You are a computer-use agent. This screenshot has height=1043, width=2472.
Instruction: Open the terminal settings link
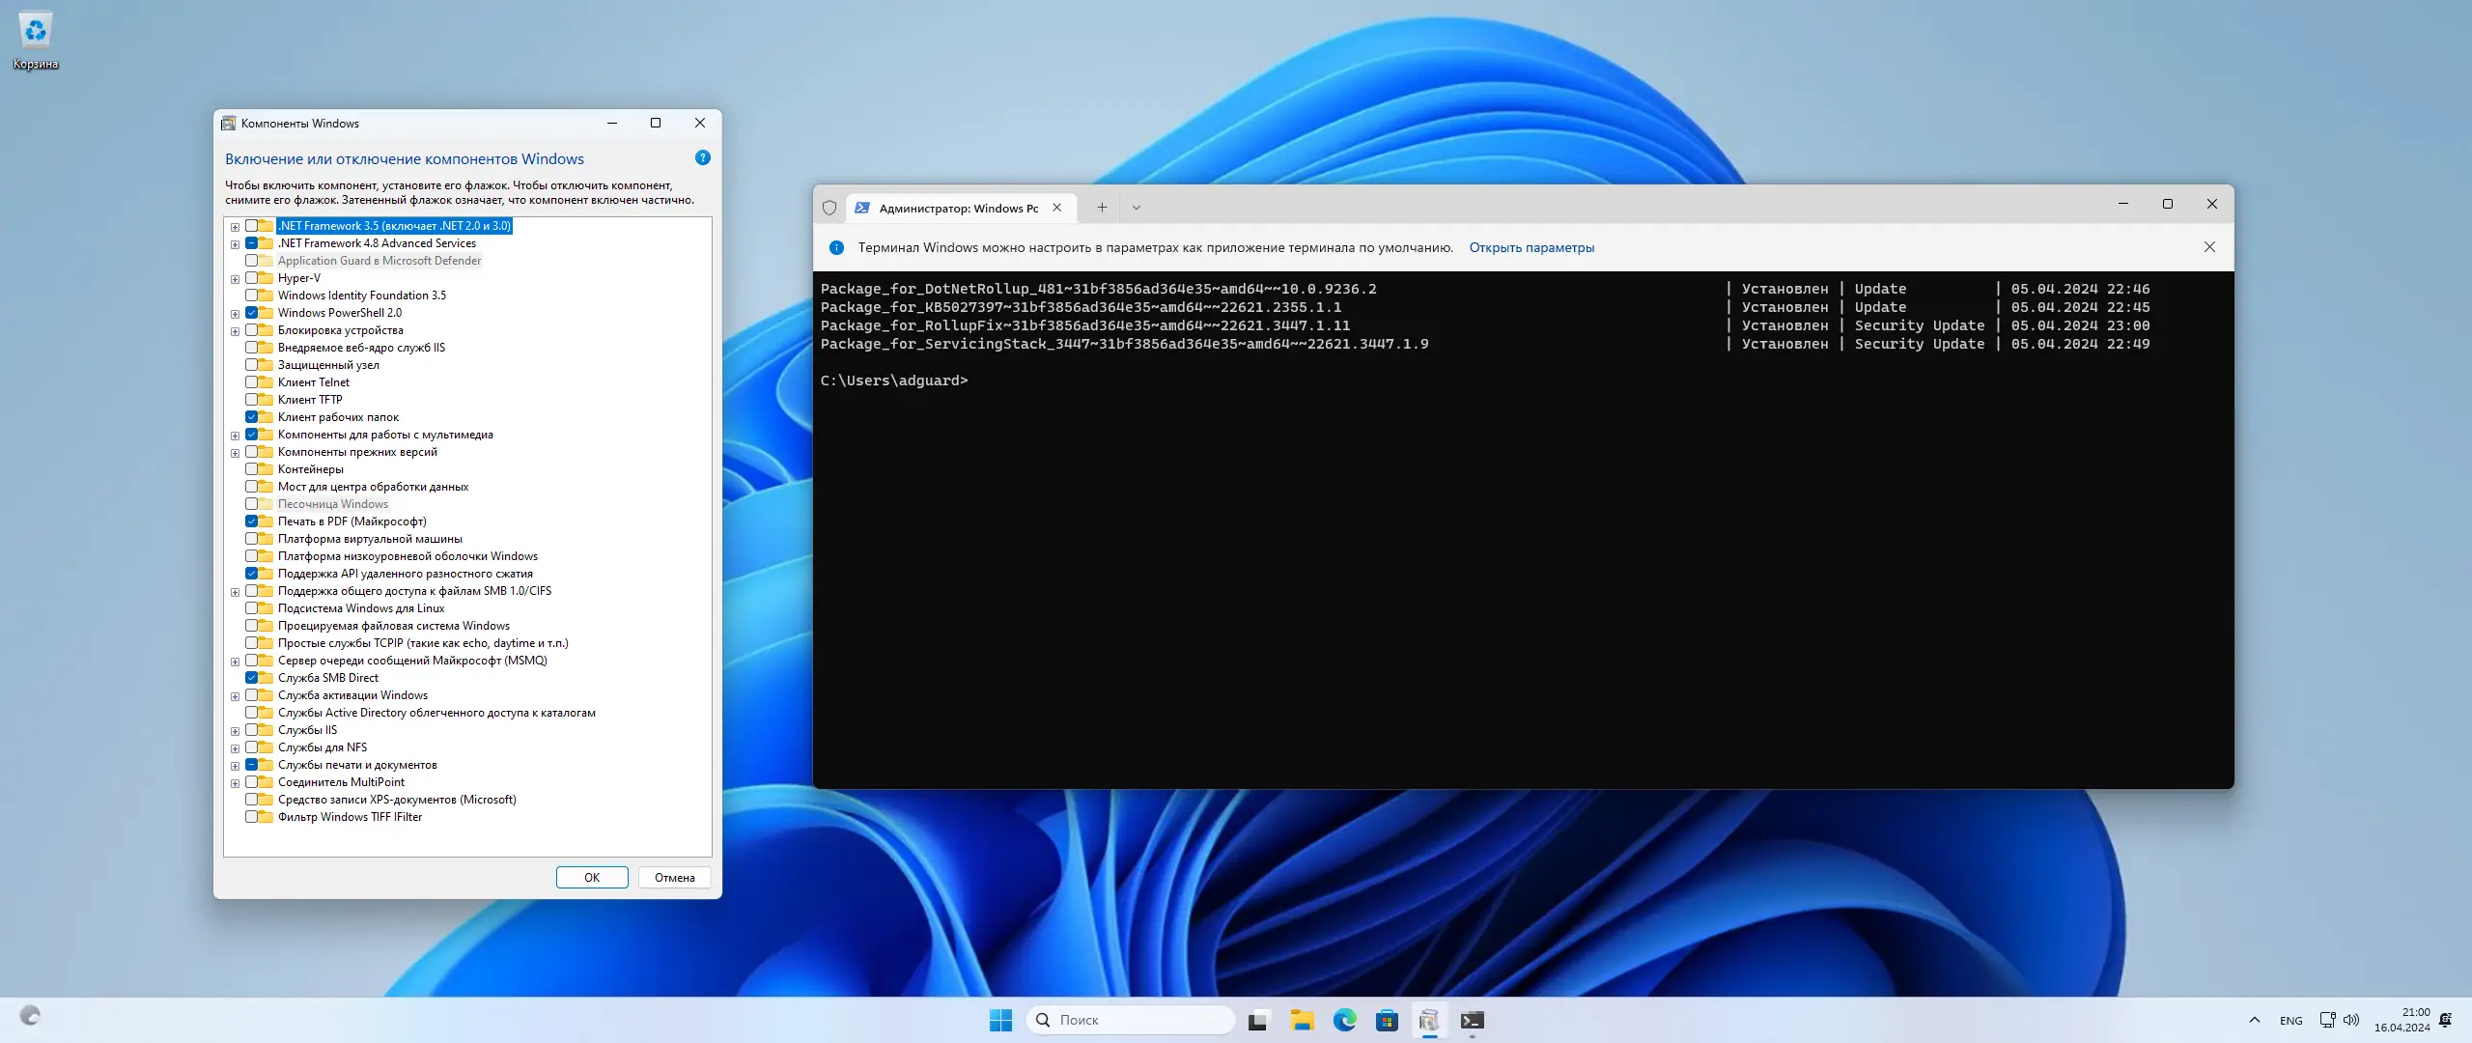tap(1531, 247)
